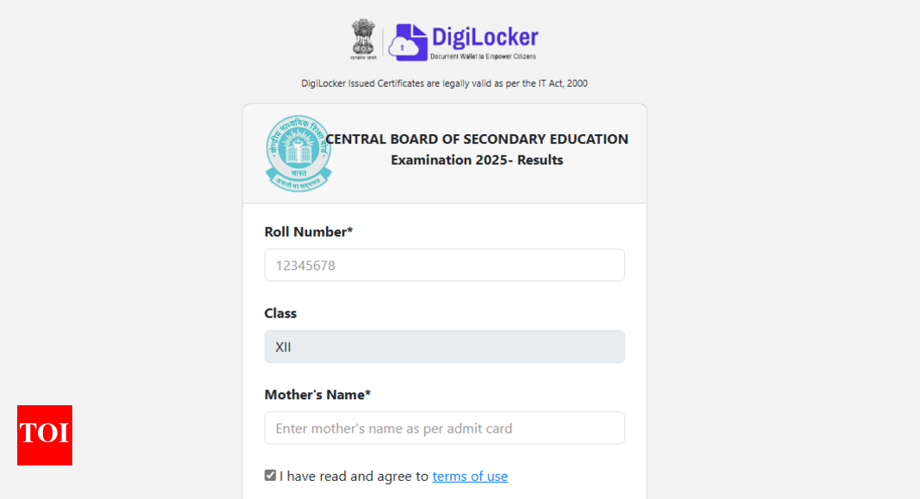Viewport: 920px width, 499px height.
Task: Select the Class field showing XII
Action: (x=444, y=347)
